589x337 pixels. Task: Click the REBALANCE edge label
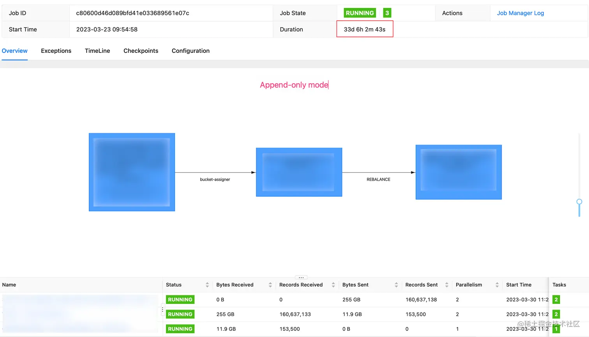(x=378, y=180)
